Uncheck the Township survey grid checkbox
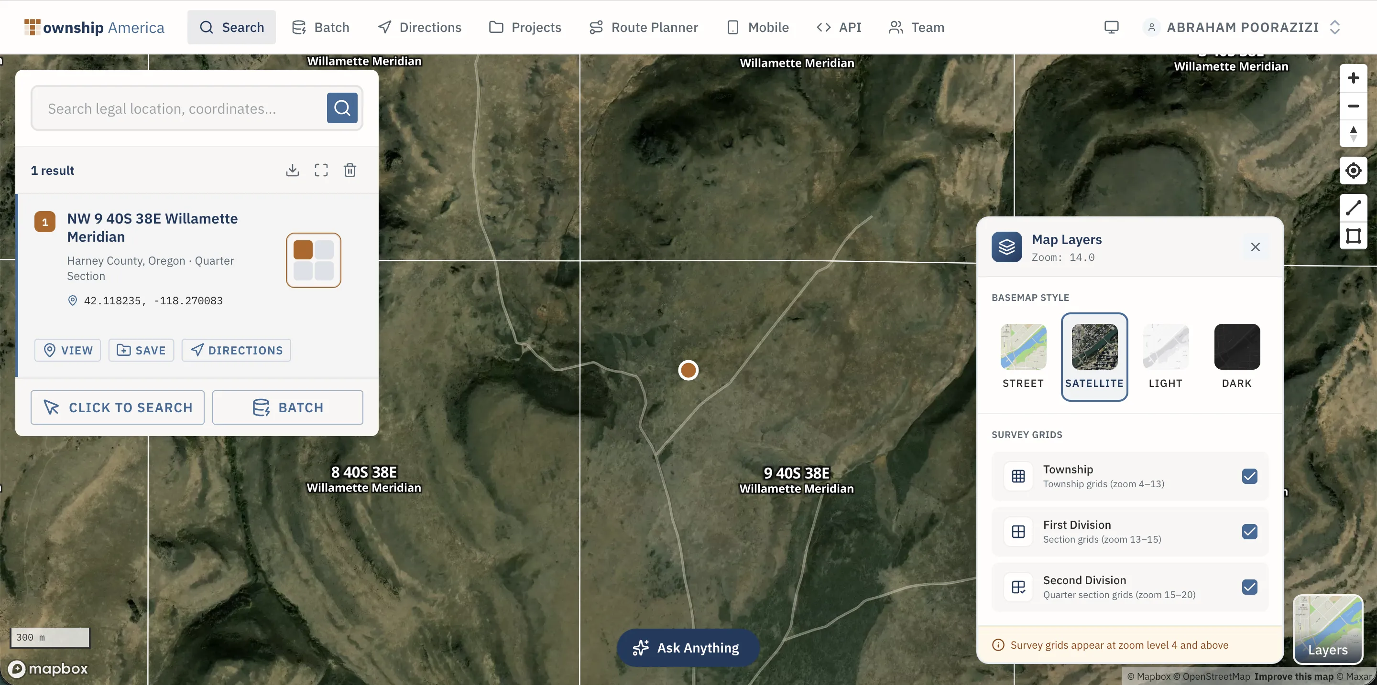 [1249, 476]
